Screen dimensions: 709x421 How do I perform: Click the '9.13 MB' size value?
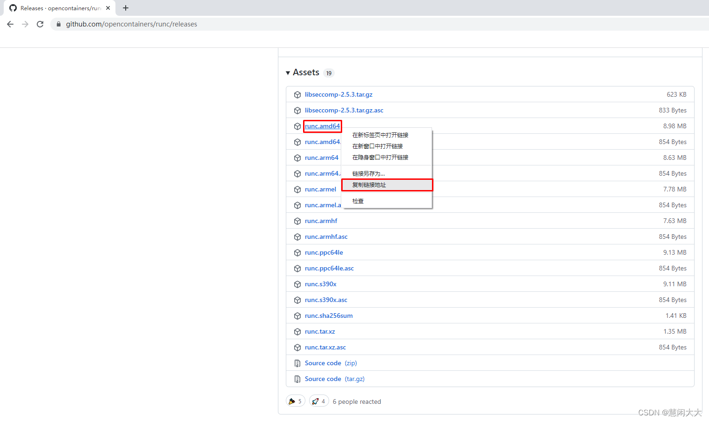coord(675,252)
